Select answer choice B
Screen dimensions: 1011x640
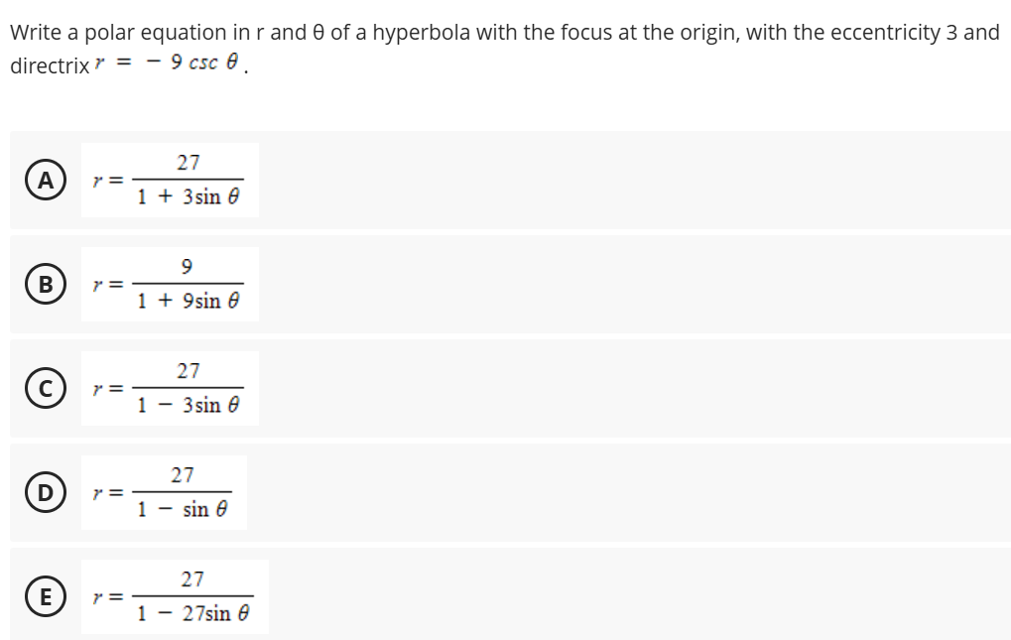(44, 285)
